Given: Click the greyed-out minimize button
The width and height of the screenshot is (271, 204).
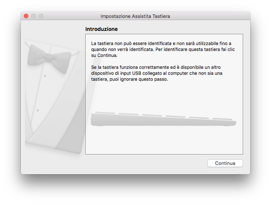Looking at the screenshot, I should (34, 16).
